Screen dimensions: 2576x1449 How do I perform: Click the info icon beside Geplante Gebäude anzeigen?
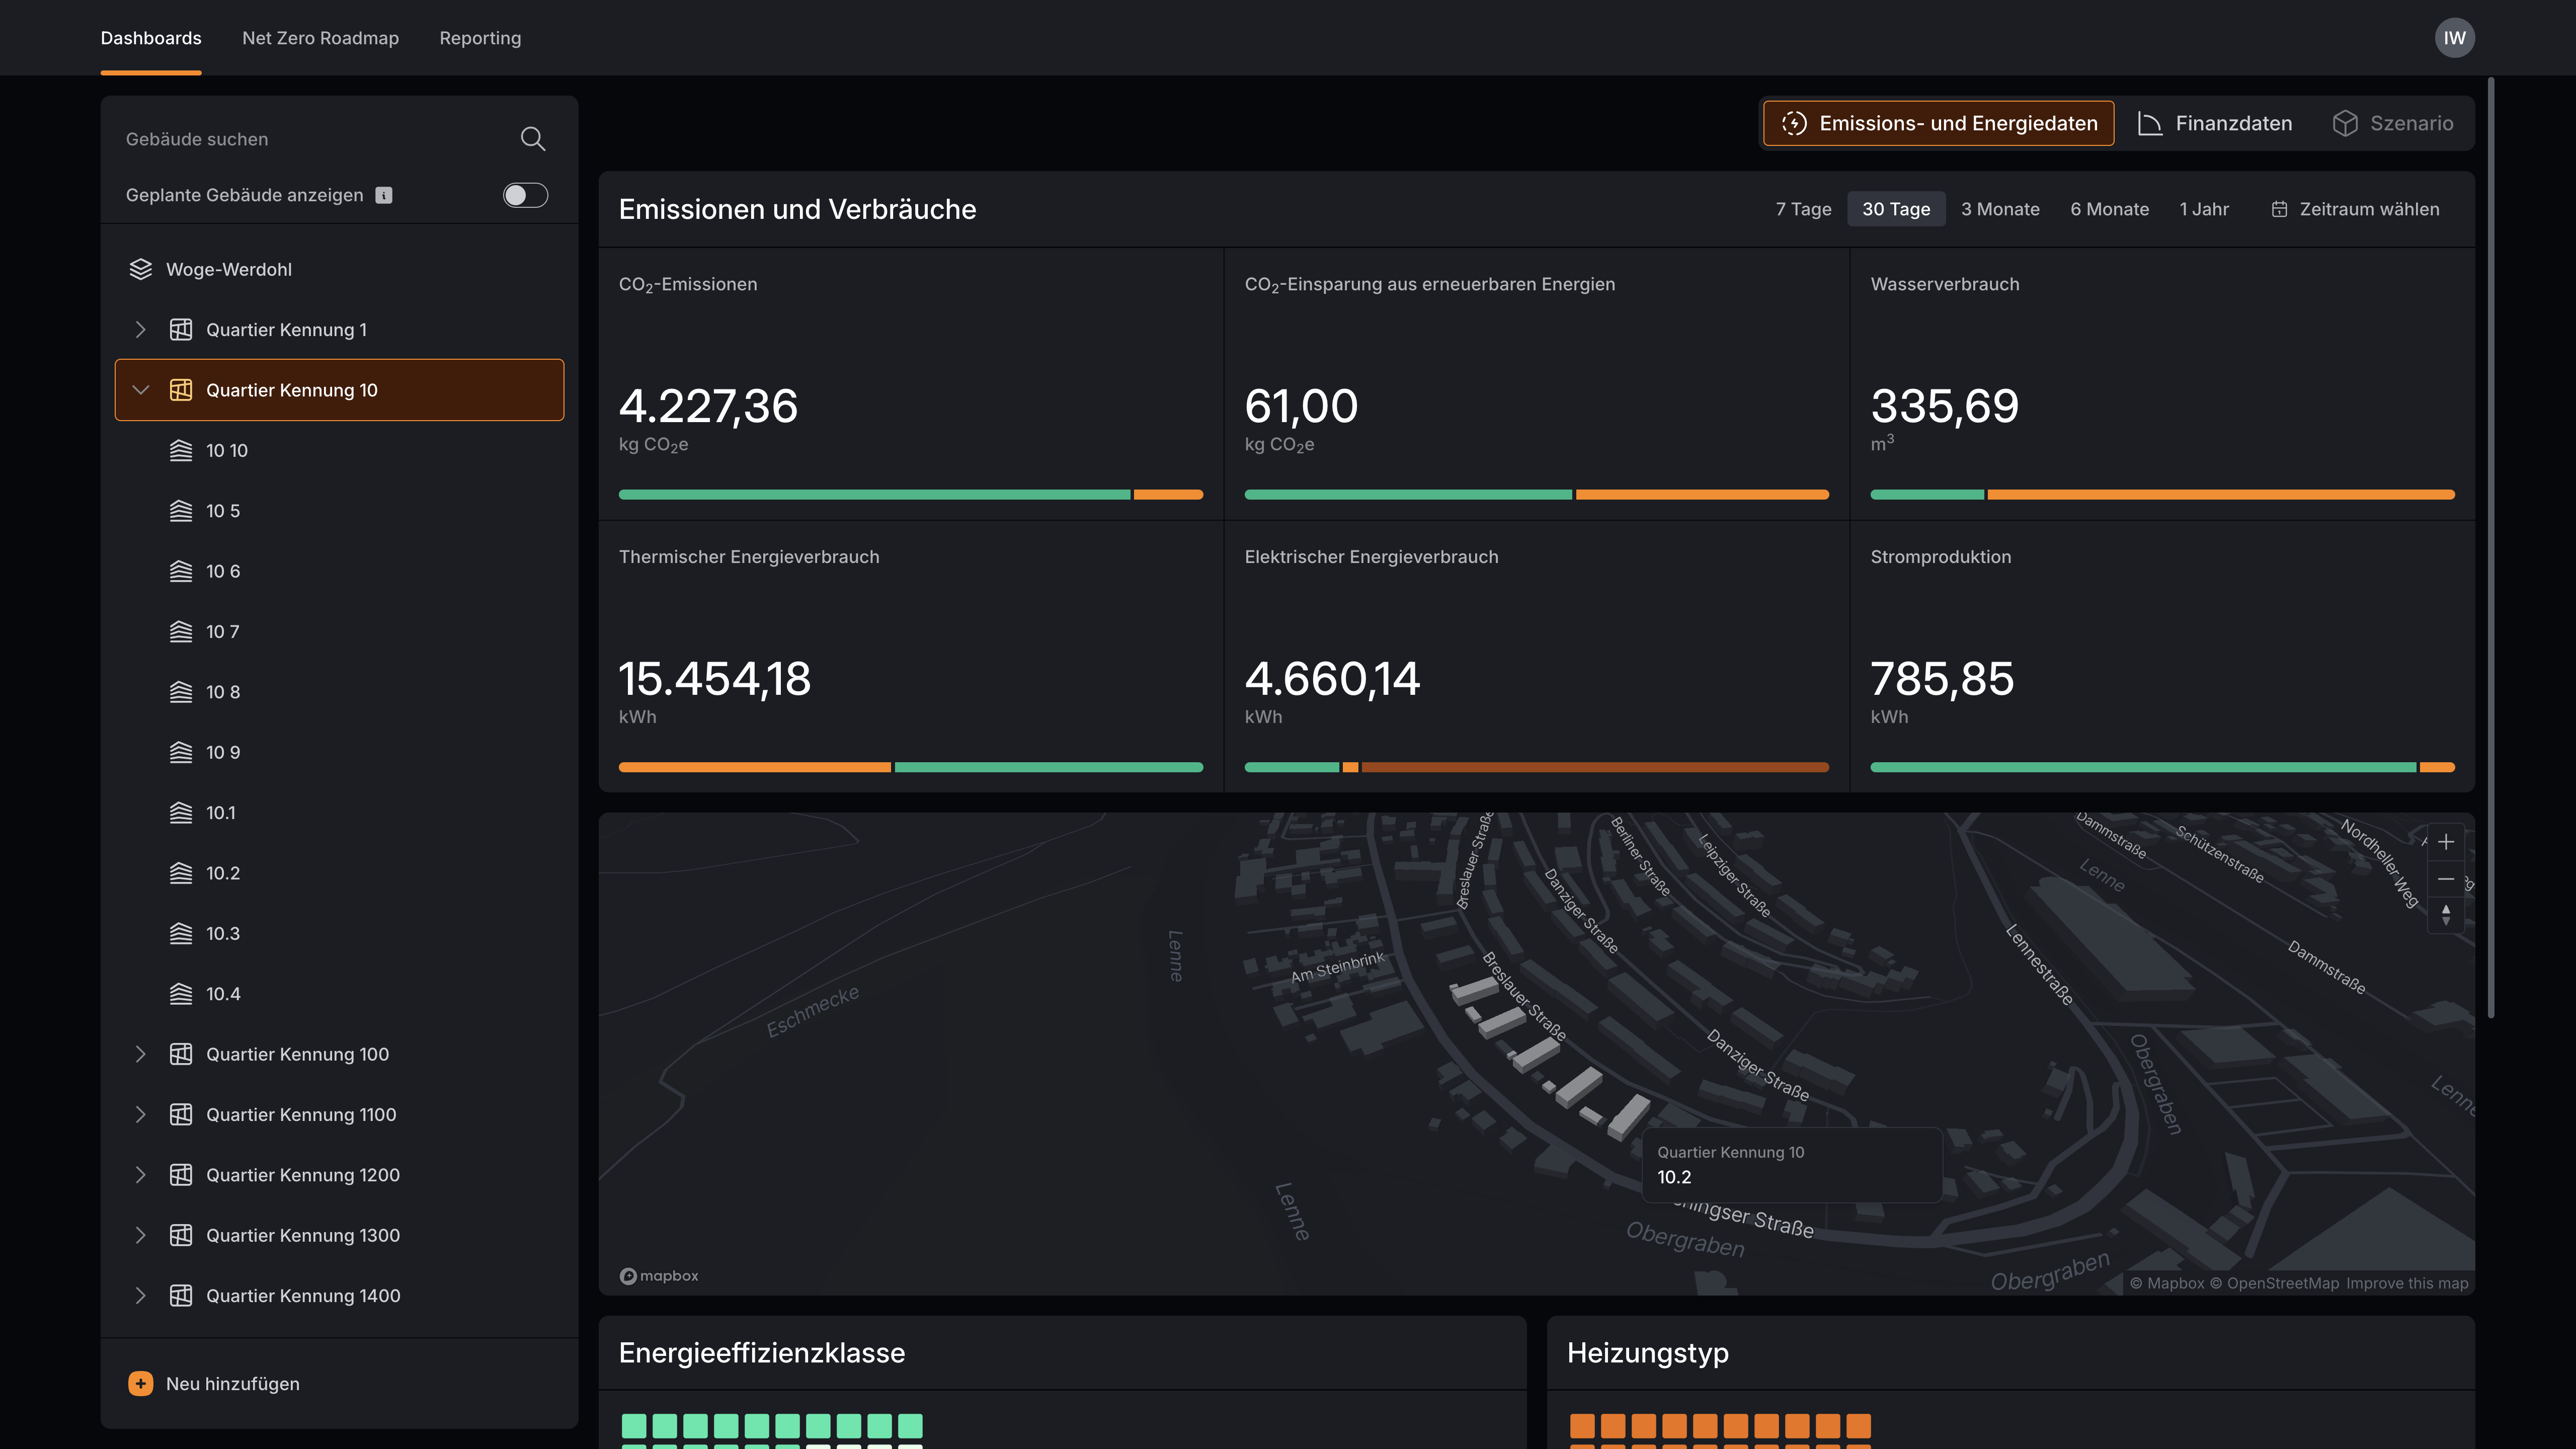tap(384, 195)
